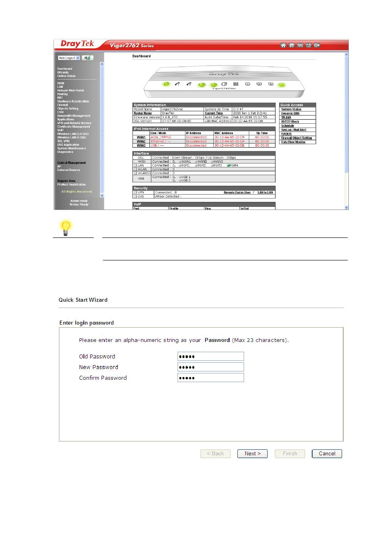
Task: Click SysLog / Mail Alert link
Action: click(x=294, y=130)
